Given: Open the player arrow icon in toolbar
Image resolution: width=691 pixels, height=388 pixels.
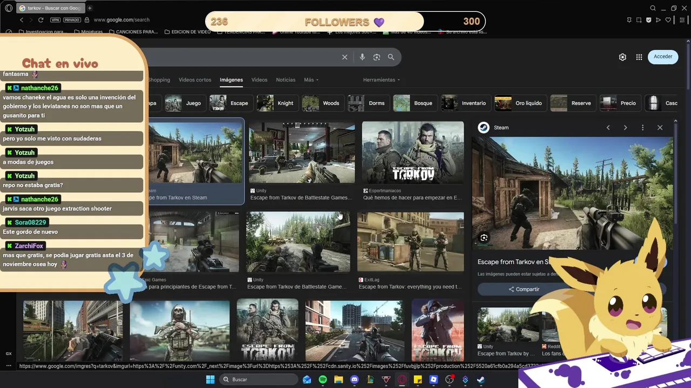Looking at the screenshot, I should (658, 20).
